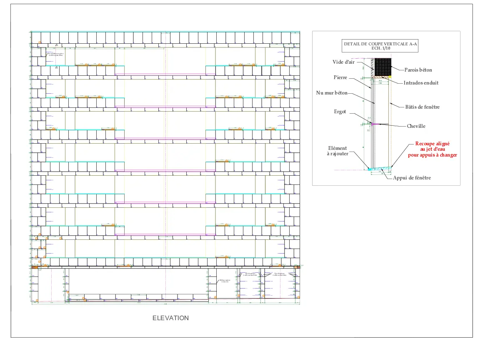Click the ELEVATION title below the drawing
This screenshot has width=483, height=341.
click(170, 318)
